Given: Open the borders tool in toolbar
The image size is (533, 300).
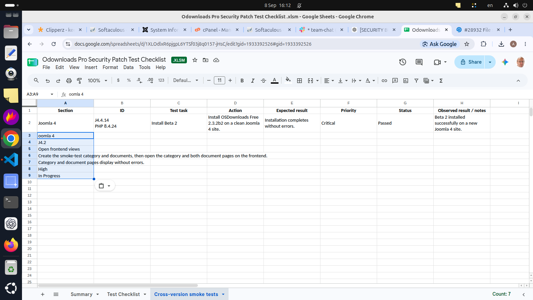Looking at the screenshot, I should (299, 81).
